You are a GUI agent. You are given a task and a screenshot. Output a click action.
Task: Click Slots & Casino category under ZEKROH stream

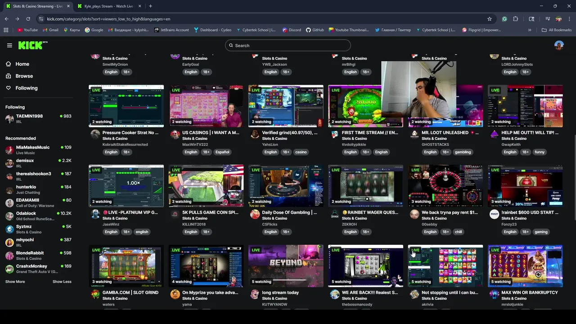point(355,218)
